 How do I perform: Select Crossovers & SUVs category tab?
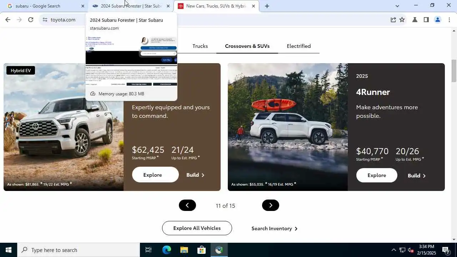coord(247,46)
